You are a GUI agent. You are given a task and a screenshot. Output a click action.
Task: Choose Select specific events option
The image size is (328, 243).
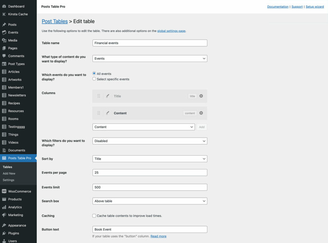(94, 79)
